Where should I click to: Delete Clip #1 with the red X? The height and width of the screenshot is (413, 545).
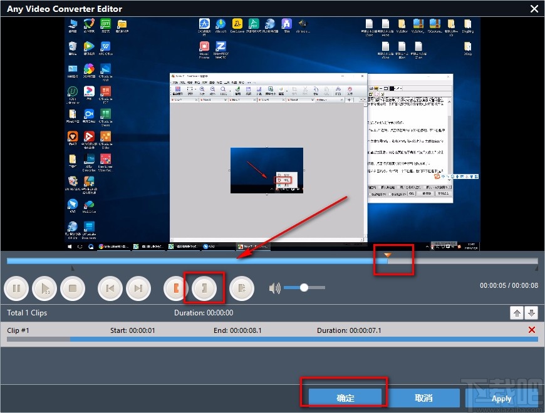coord(532,330)
